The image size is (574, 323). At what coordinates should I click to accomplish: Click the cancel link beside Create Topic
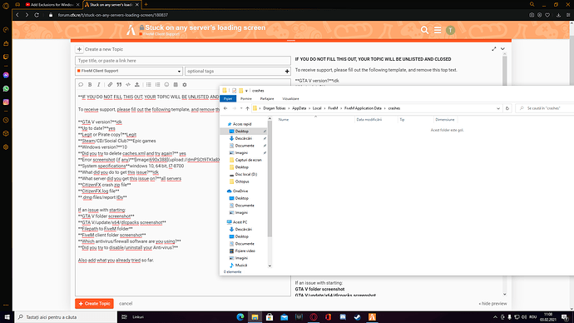[x=126, y=304]
